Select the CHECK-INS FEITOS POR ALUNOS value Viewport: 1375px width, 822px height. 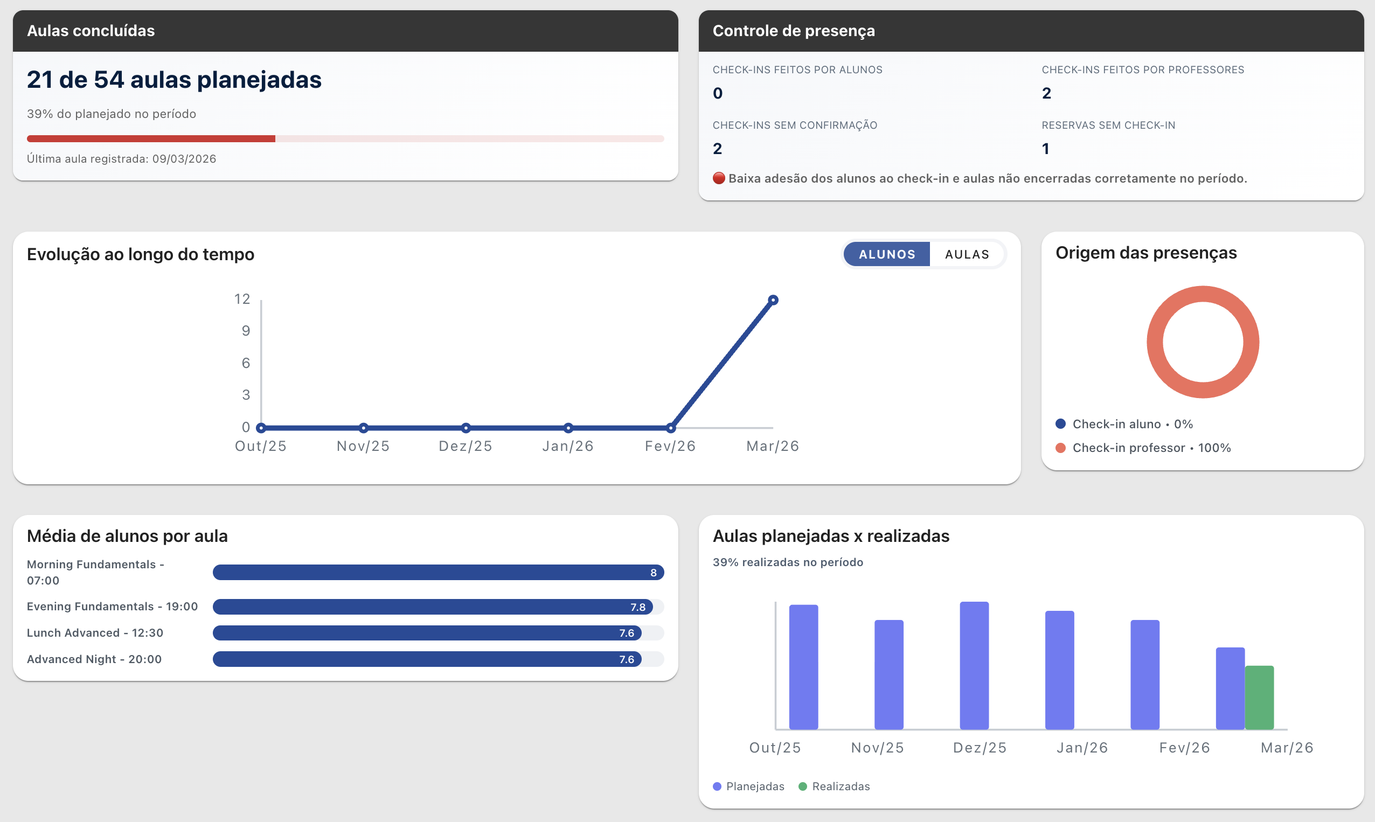tap(718, 93)
